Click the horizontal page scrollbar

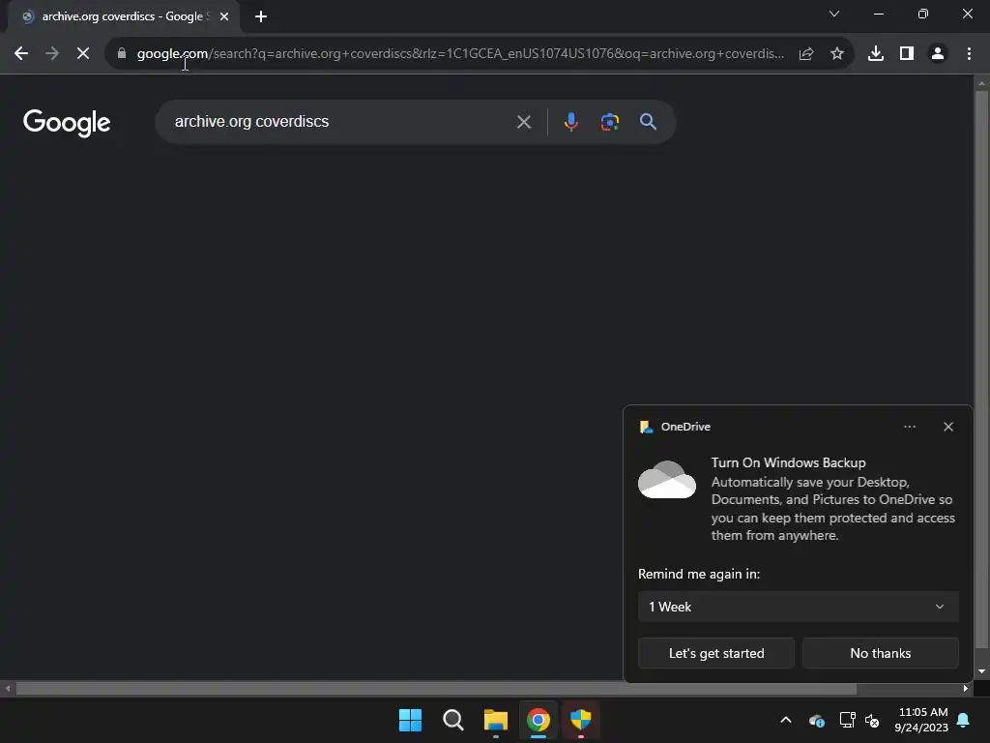tap(436, 688)
